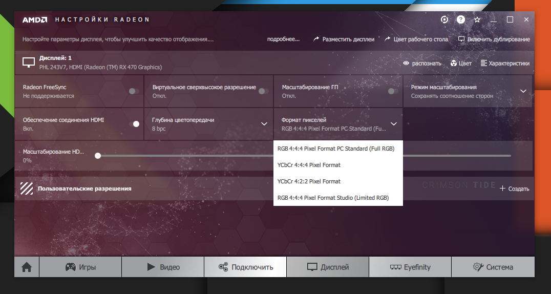Click the PHL 243V7, HDMI display description
Image resolution: width=551 pixels, height=294 pixels.
tap(100, 67)
